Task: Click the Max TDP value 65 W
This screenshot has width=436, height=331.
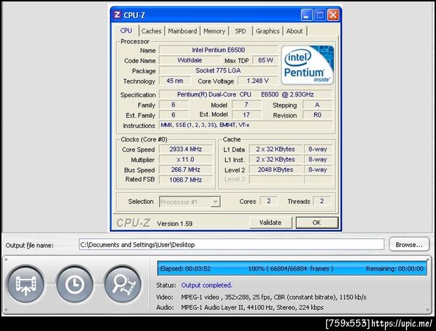Action: pyautogui.click(x=265, y=60)
